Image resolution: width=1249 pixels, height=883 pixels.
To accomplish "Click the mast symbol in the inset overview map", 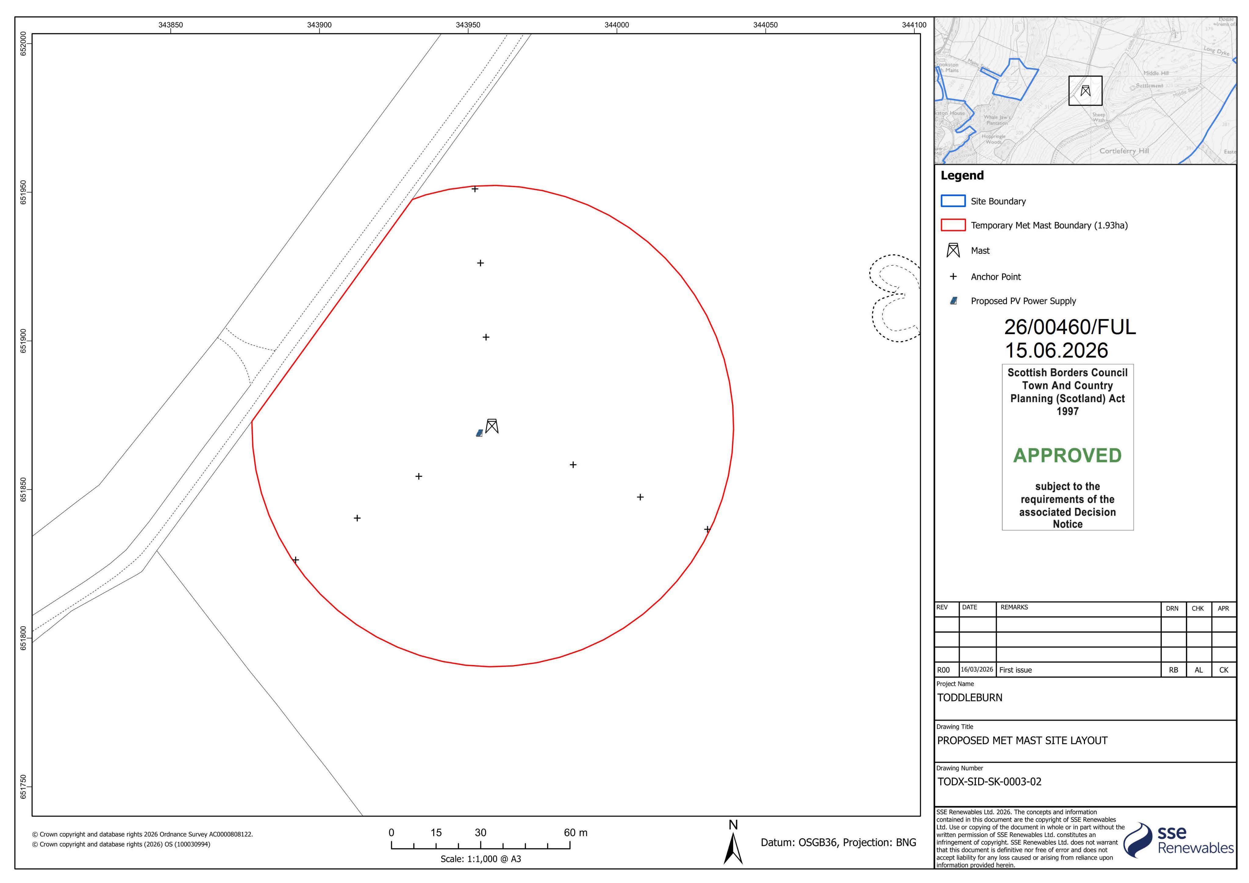I will point(1085,90).
